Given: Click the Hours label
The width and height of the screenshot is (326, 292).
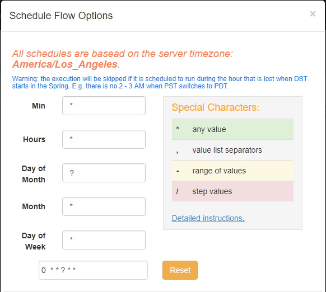Looking at the screenshot, I should [34, 139].
